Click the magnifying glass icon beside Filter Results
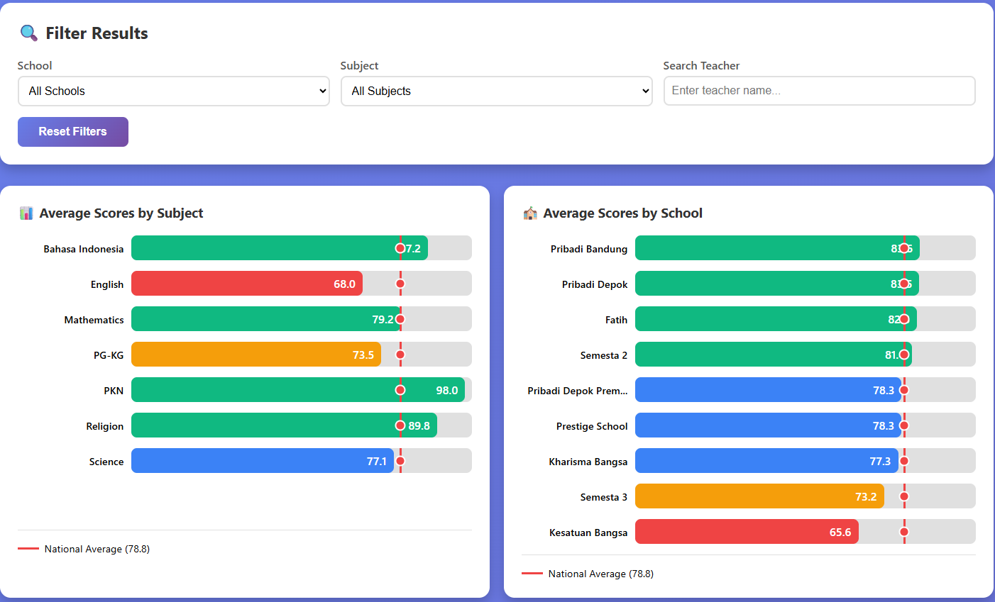The height and width of the screenshot is (602, 995). point(27,33)
